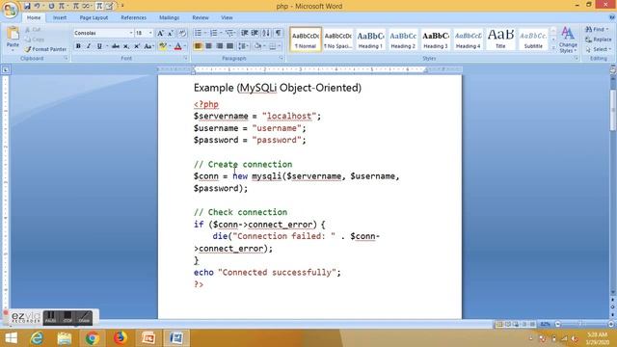Redo the last action
Viewport: 617px width, 347px height.
(x=51, y=6)
